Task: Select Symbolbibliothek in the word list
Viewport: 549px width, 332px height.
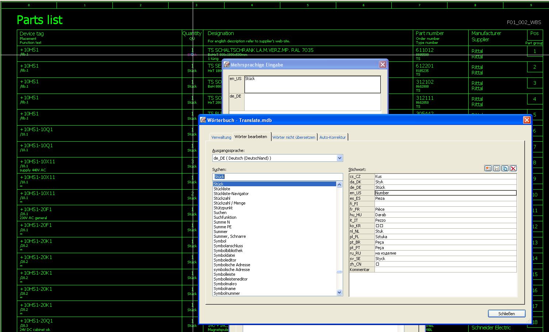Action: coord(228,251)
